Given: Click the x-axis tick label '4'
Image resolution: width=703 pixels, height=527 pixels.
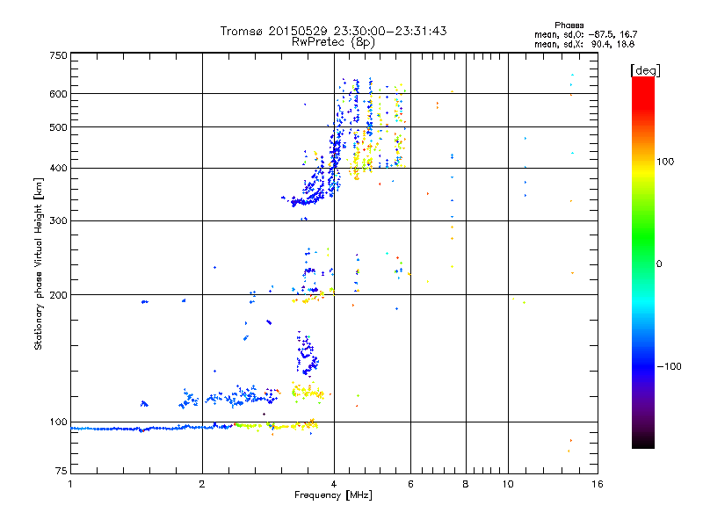Looking at the screenshot, I should coord(334,484).
